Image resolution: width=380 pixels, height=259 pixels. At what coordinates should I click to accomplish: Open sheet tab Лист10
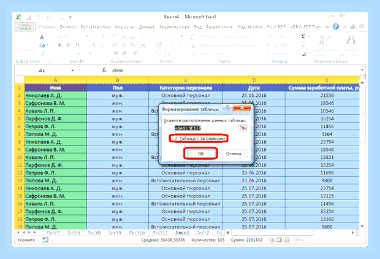coord(137,233)
